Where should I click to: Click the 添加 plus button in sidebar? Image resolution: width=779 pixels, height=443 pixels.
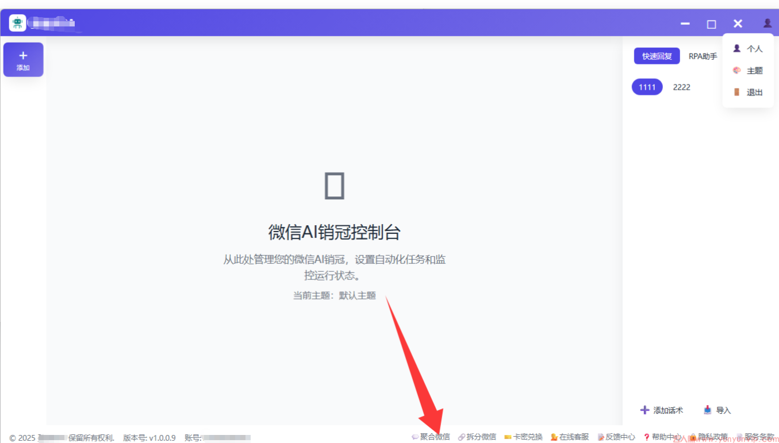click(x=23, y=59)
